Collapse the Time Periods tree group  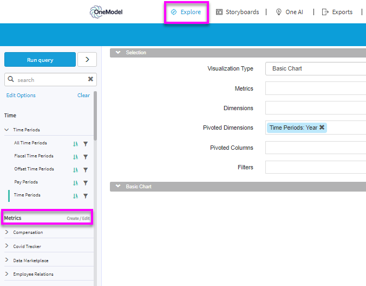[6, 130]
